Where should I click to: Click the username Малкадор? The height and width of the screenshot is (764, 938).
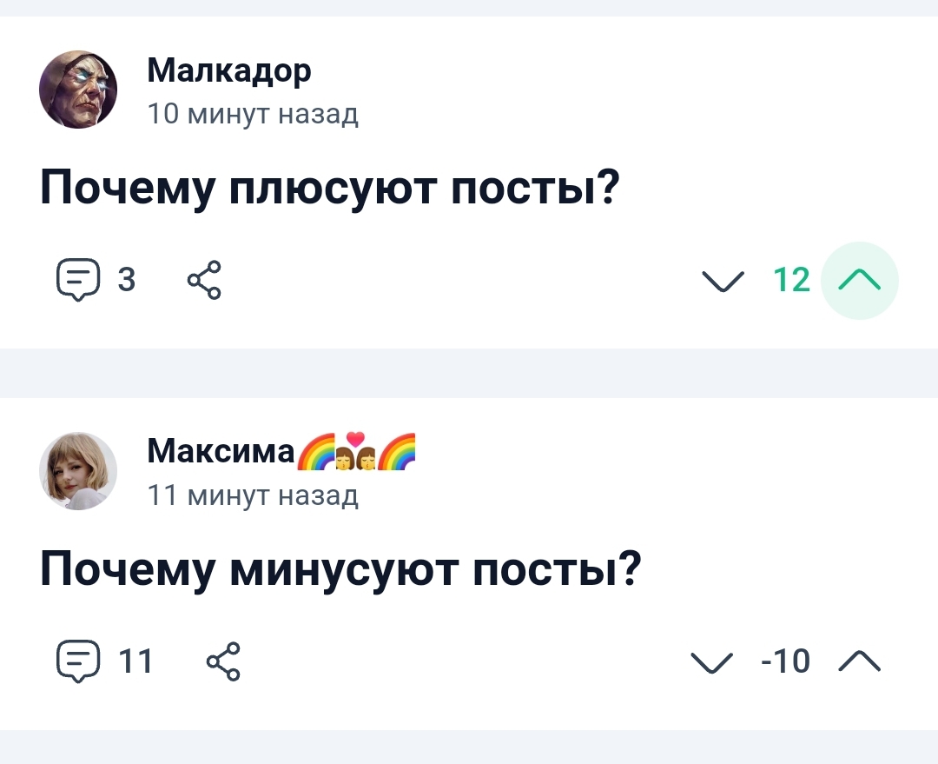coord(229,70)
